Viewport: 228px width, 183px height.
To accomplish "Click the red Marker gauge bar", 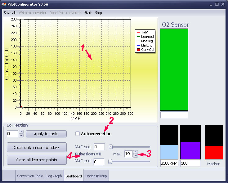I will pos(214,153).
